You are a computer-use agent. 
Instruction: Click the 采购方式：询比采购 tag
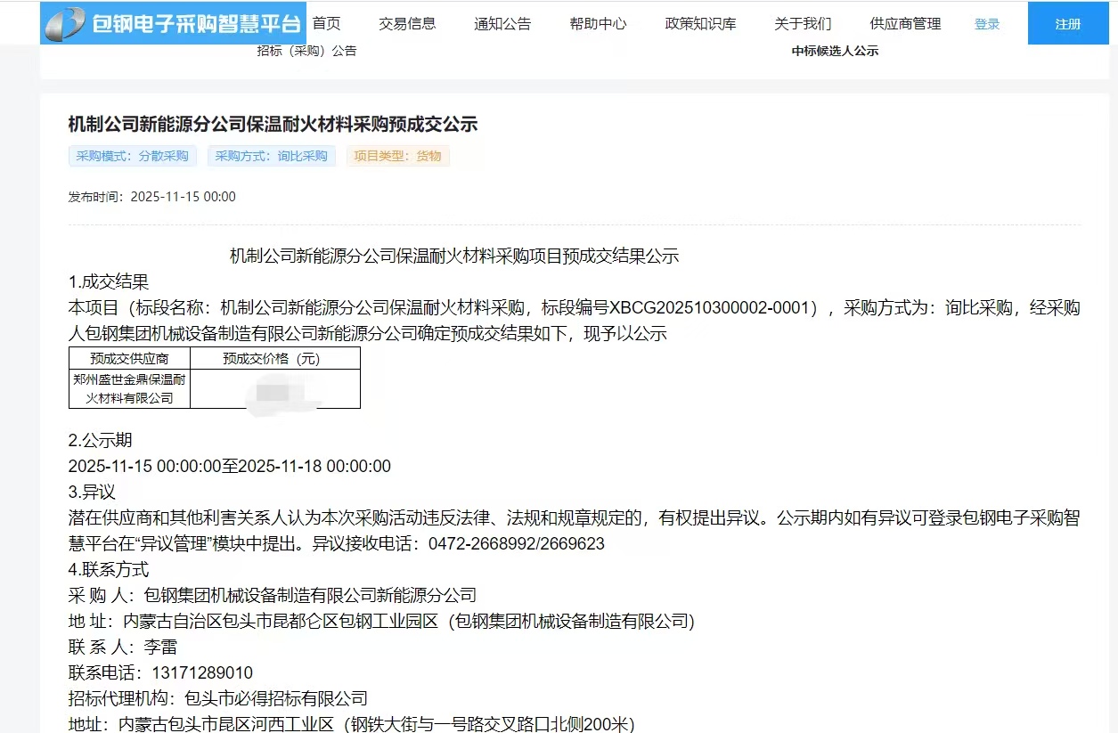(x=271, y=156)
